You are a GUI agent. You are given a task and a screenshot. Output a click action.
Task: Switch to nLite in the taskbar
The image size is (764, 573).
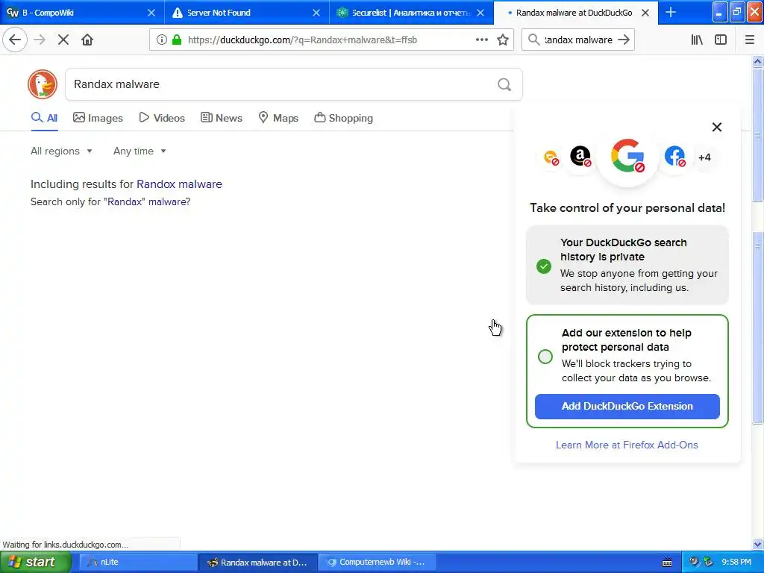(x=137, y=563)
